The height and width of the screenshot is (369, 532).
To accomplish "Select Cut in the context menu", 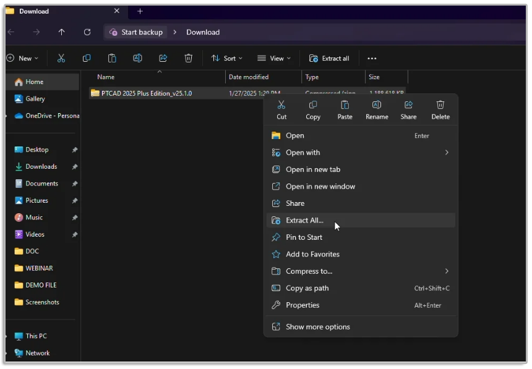I will pos(281,110).
